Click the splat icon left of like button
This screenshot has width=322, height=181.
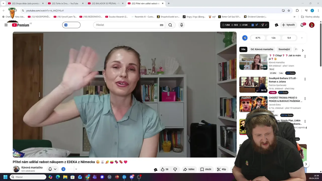[x=155, y=170]
